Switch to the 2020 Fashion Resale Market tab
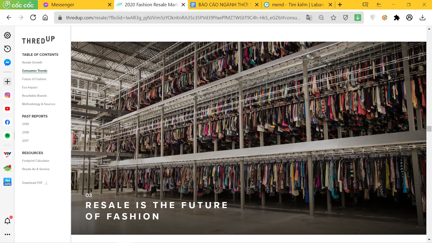This screenshot has height=243, width=432. click(151, 5)
